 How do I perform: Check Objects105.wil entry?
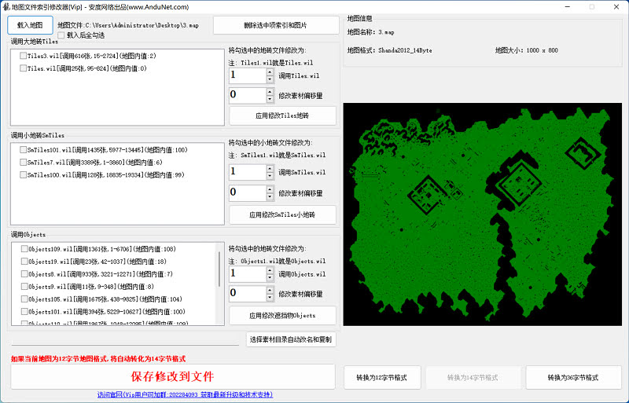(24, 299)
